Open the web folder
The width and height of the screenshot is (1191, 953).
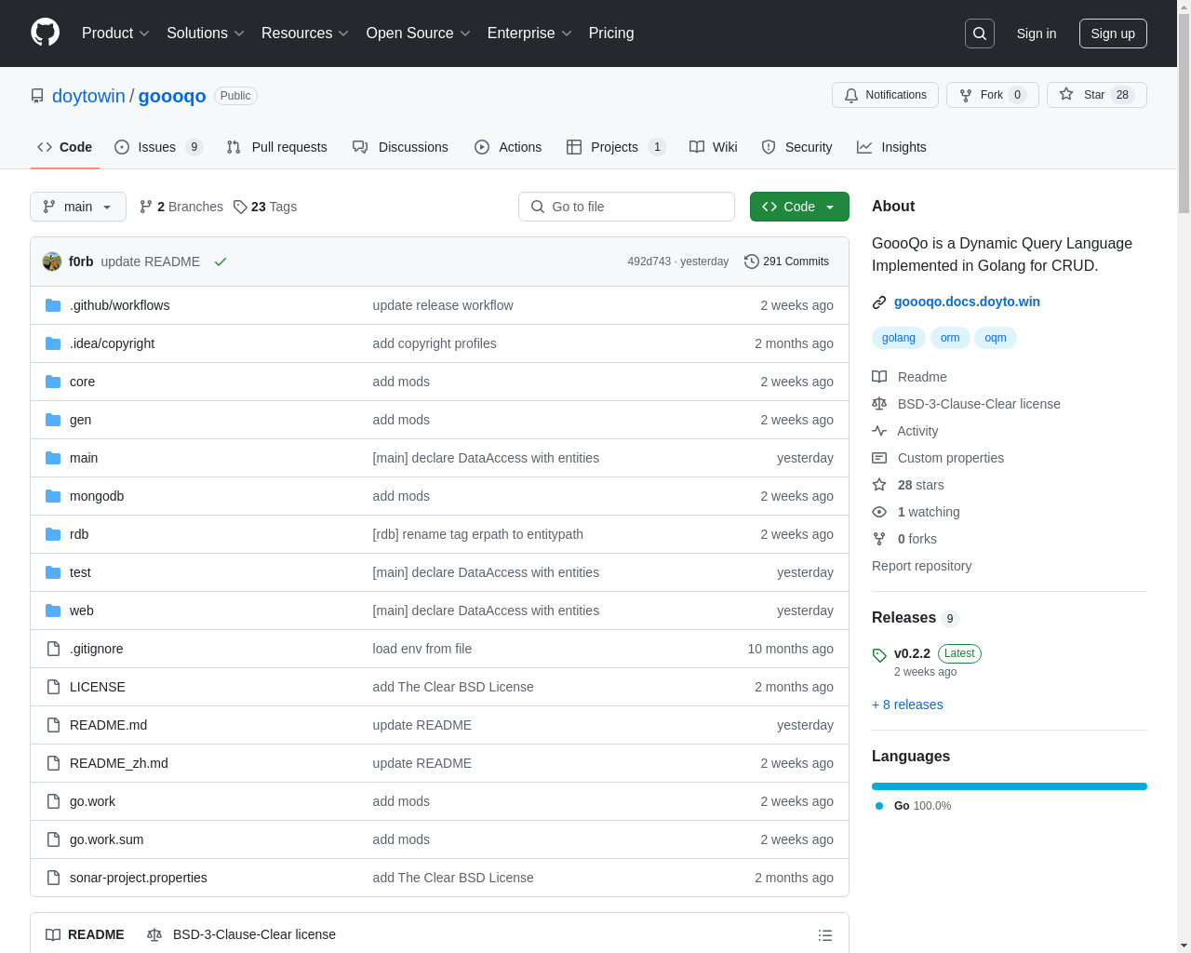[x=82, y=611]
